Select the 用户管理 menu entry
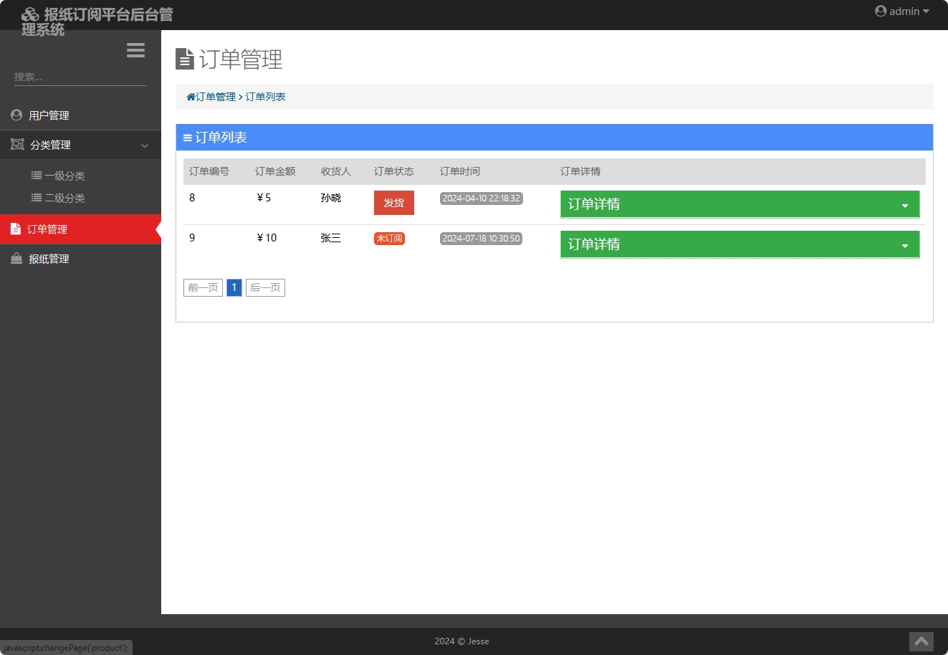 [47, 115]
